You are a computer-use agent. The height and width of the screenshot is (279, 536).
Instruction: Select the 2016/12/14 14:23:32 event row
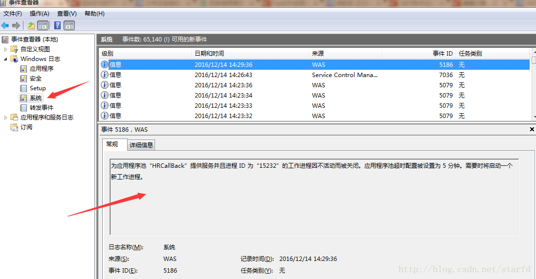[x=315, y=116]
